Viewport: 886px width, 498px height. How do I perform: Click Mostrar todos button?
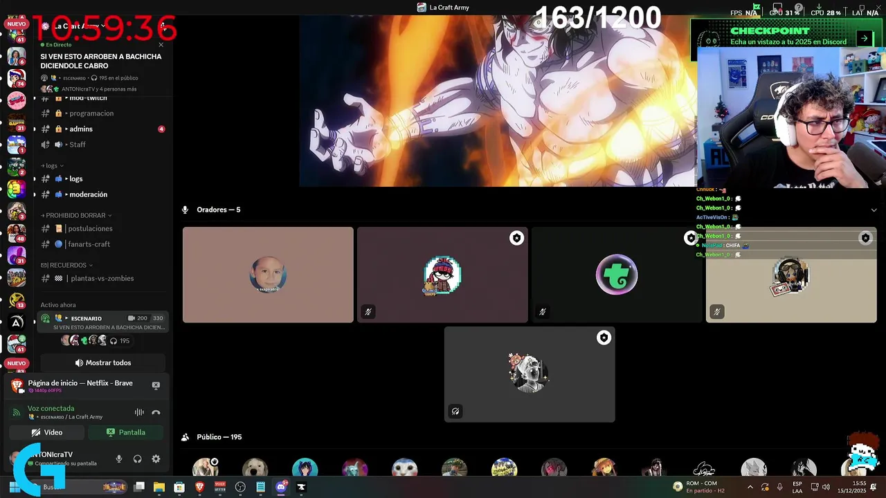(103, 362)
